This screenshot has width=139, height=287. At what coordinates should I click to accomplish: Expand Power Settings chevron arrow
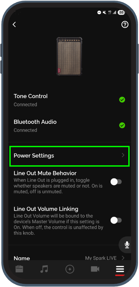click(x=123, y=155)
